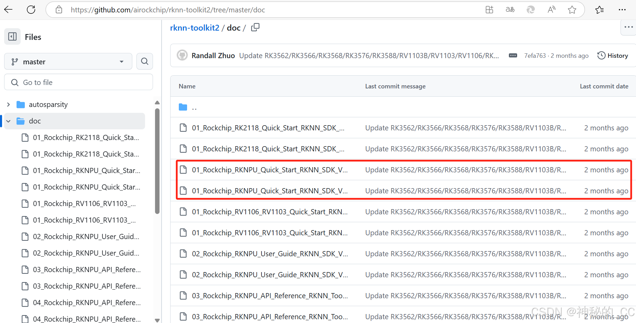Open the latest commit message link
Viewport: 636px width, 323px height.
(369, 55)
